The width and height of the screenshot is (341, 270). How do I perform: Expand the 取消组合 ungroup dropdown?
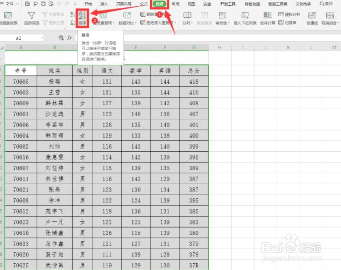(338, 22)
